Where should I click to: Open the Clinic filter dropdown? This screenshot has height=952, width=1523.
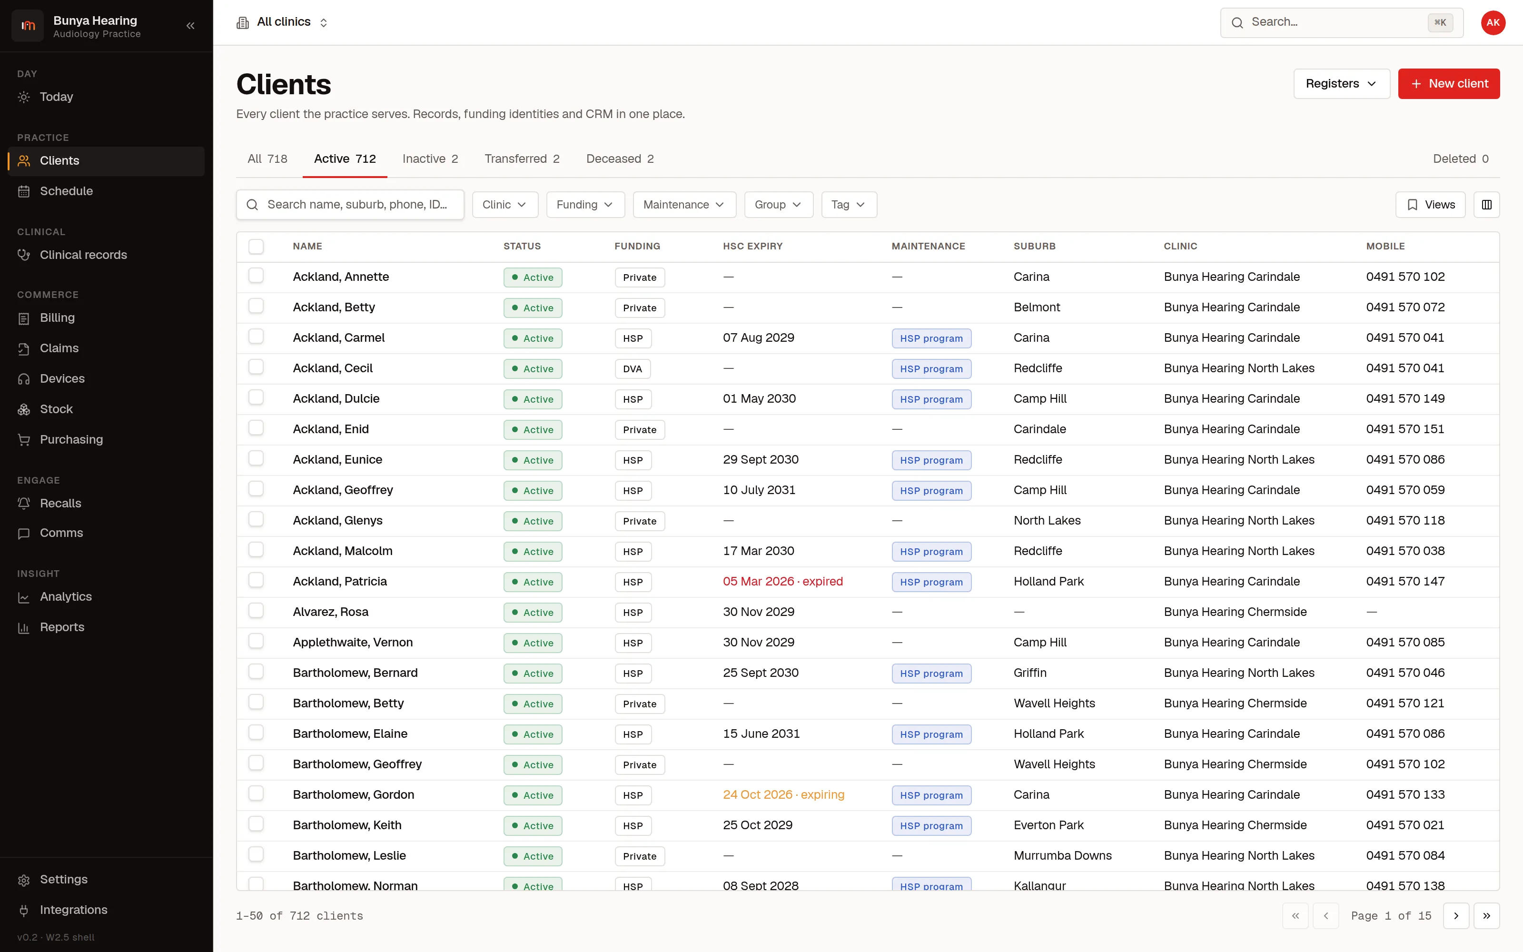504,205
